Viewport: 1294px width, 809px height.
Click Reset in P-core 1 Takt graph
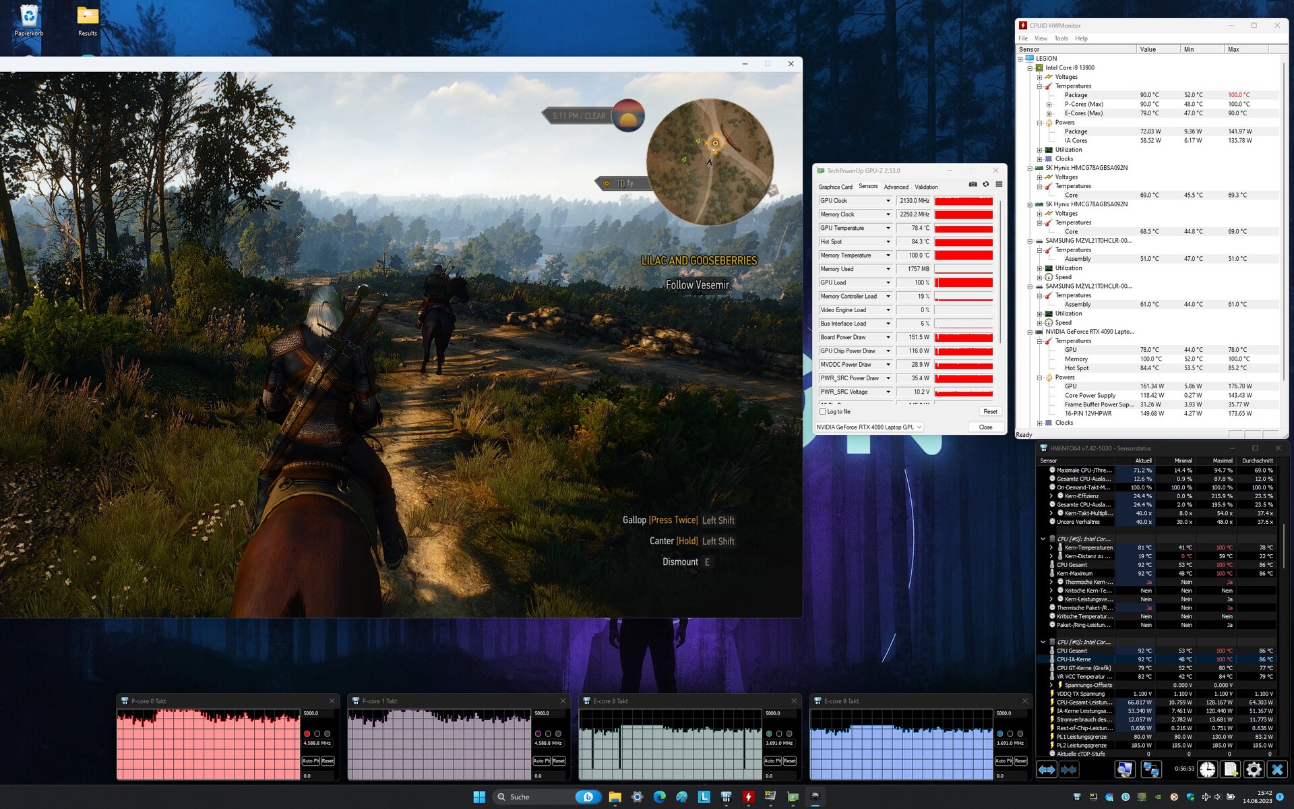coord(559,760)
